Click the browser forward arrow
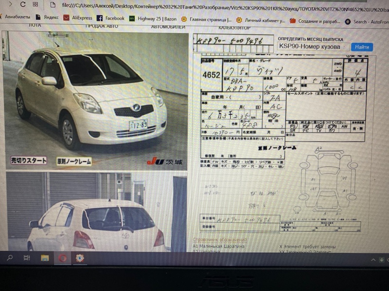The width and height of the screenshot is (389, 291). [10, 4]
